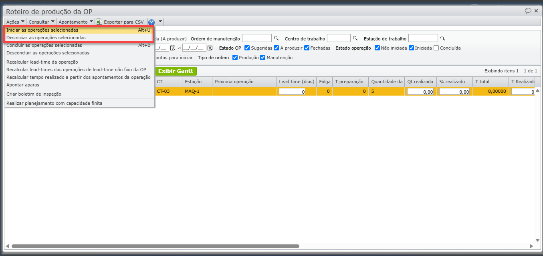This screenshot has width=543, height=256.
Task: Click search magnifier beside Centro de trabalho
Action: tap(355, 38)
